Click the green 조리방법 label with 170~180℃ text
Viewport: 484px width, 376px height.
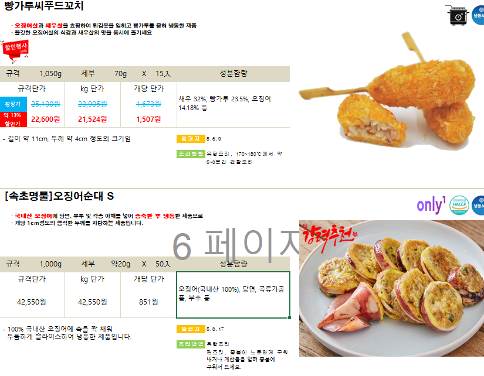point(191,154)
